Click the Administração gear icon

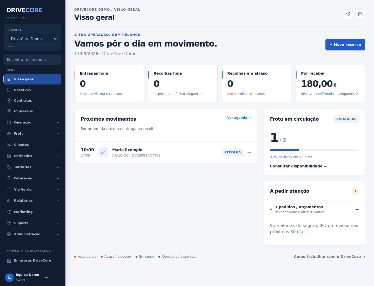[x=9, y=234]
